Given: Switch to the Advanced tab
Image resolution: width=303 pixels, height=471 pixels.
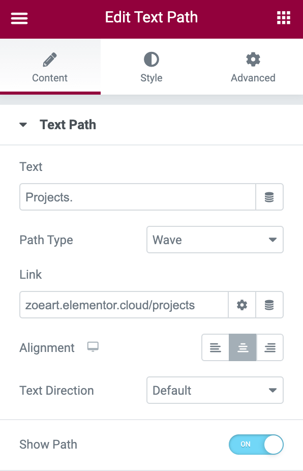Looking at the screenshot, I should (253, 67).
